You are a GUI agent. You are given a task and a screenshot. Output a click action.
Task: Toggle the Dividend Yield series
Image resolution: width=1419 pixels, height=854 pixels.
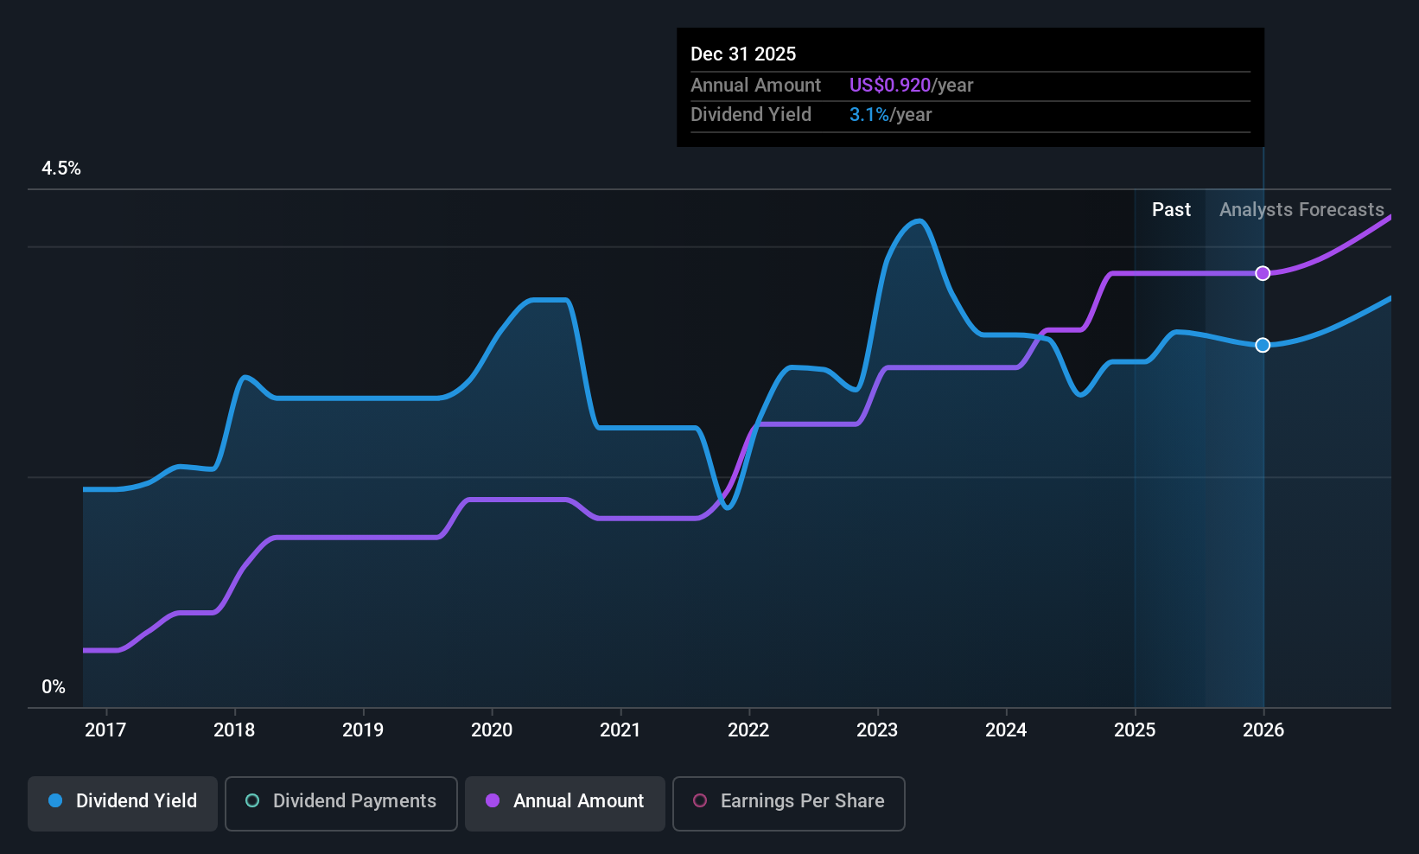(123, 804)
